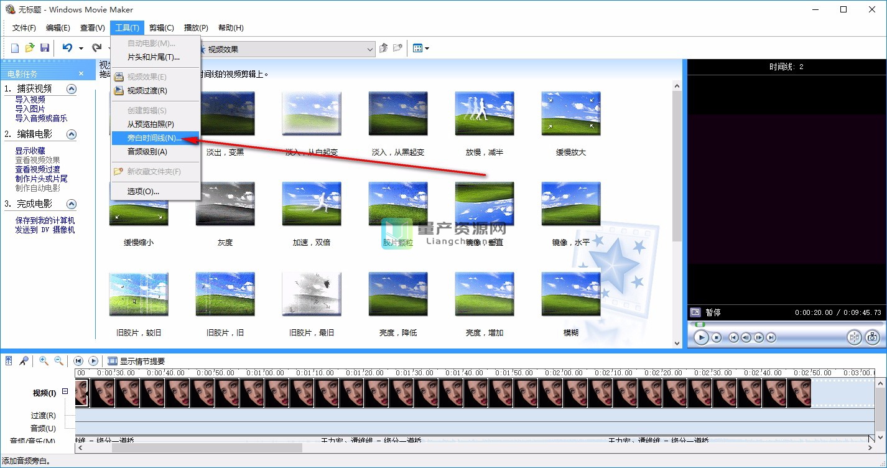Select the 淡入，从黑起变 effect thumbnail

[398, 114]
